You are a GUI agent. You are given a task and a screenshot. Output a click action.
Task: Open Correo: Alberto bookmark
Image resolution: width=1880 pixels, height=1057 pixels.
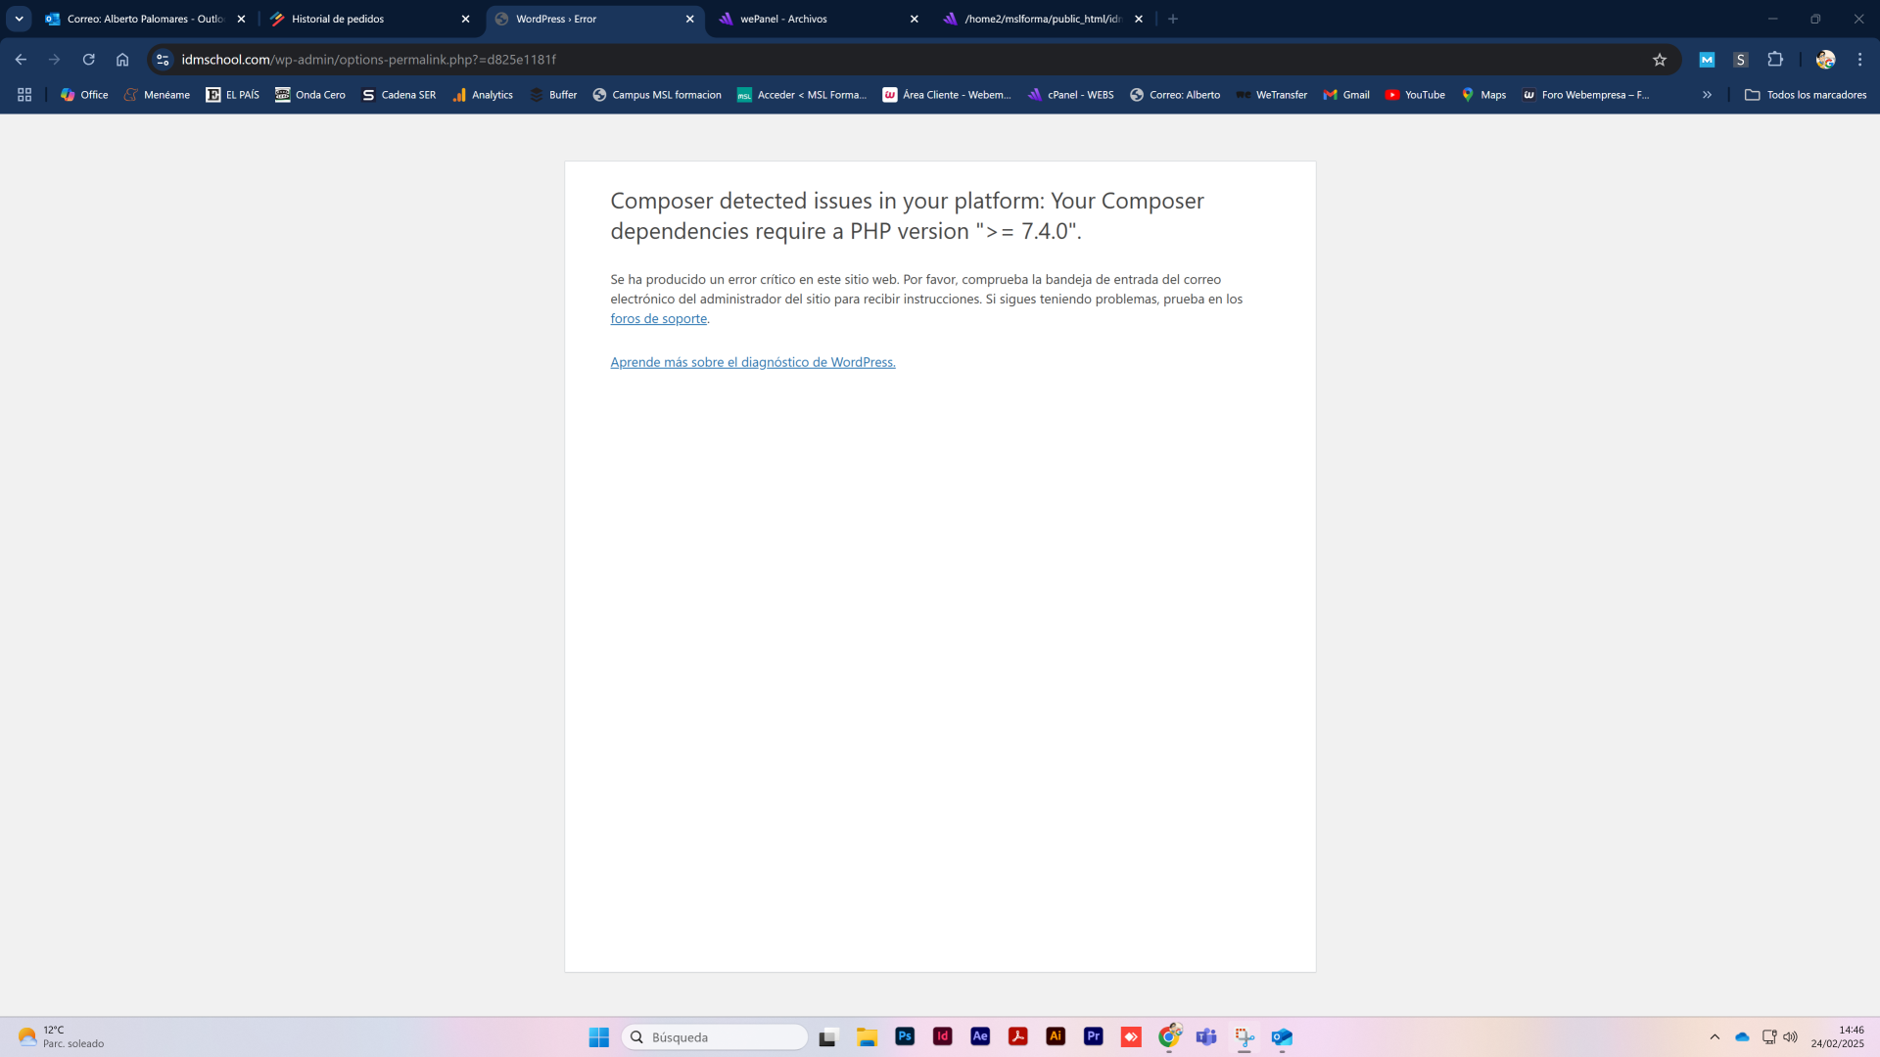tap(1175, 95)
